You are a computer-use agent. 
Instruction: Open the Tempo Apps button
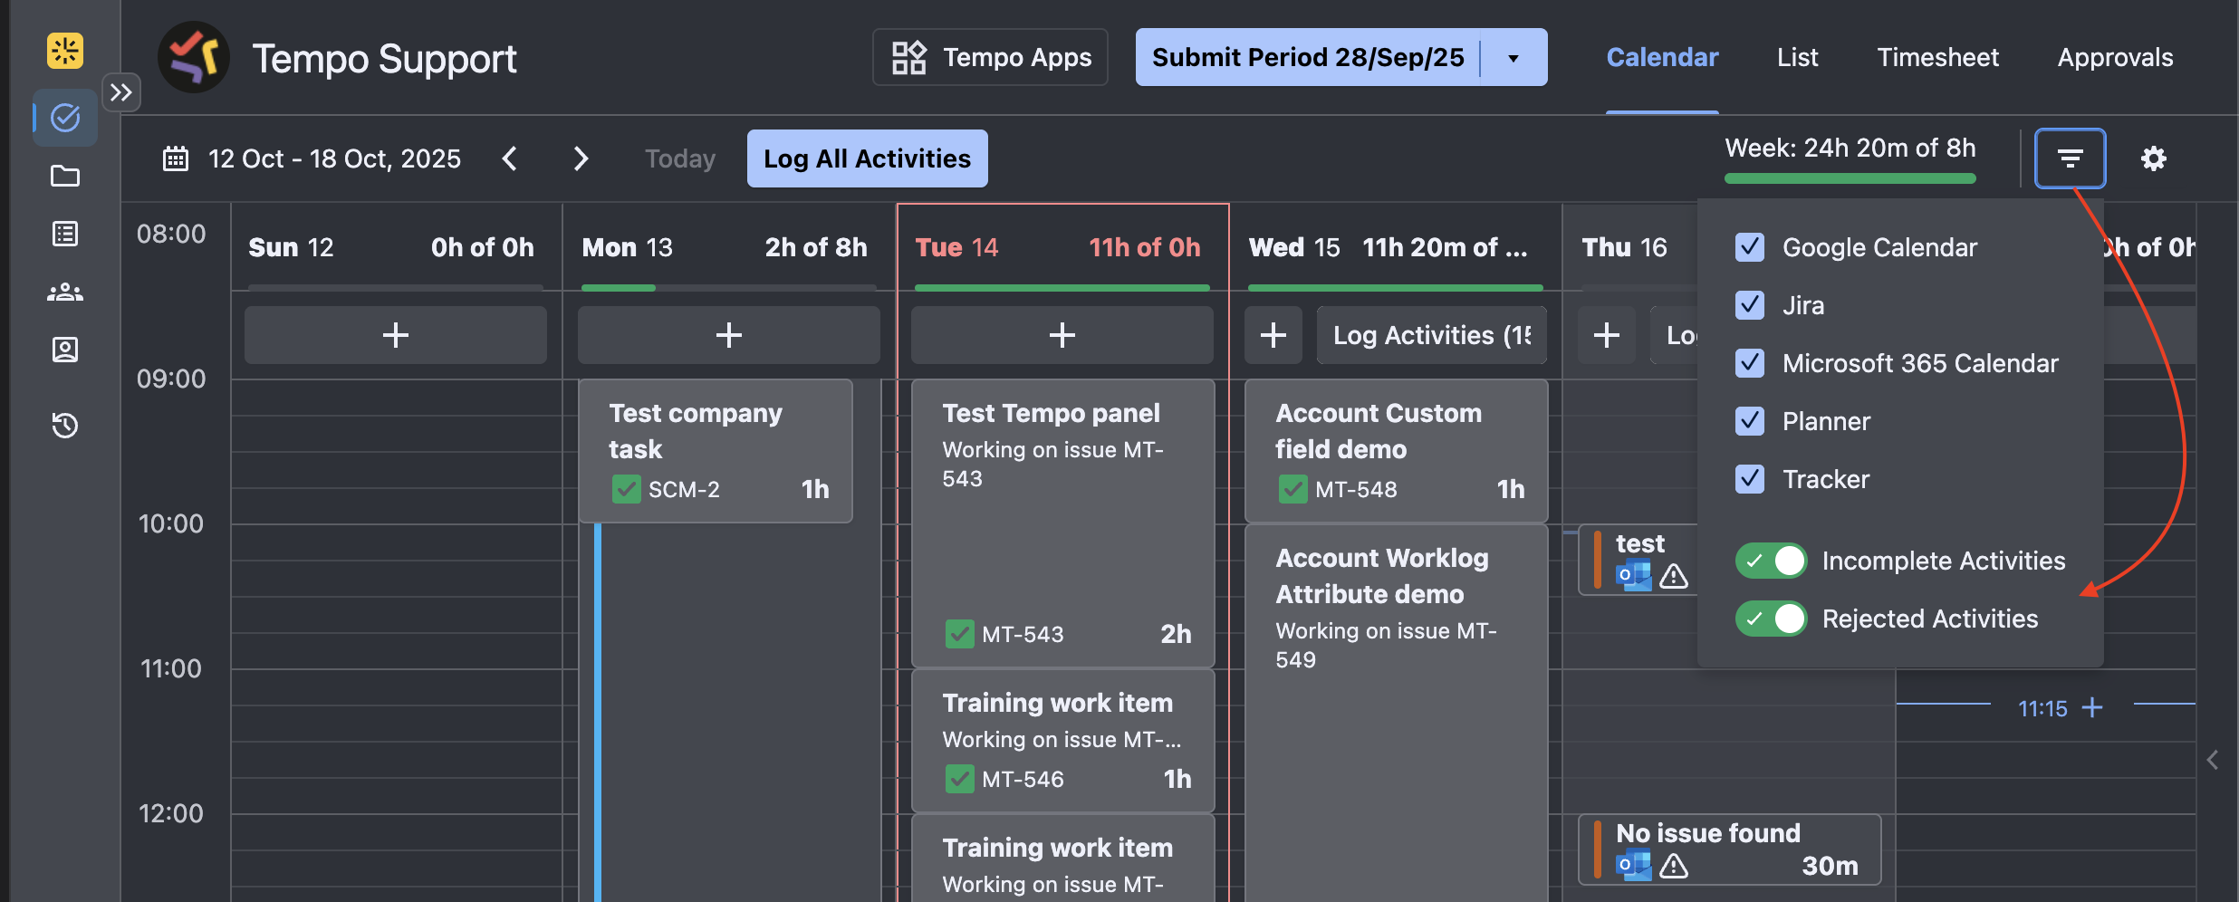point(990,58)
